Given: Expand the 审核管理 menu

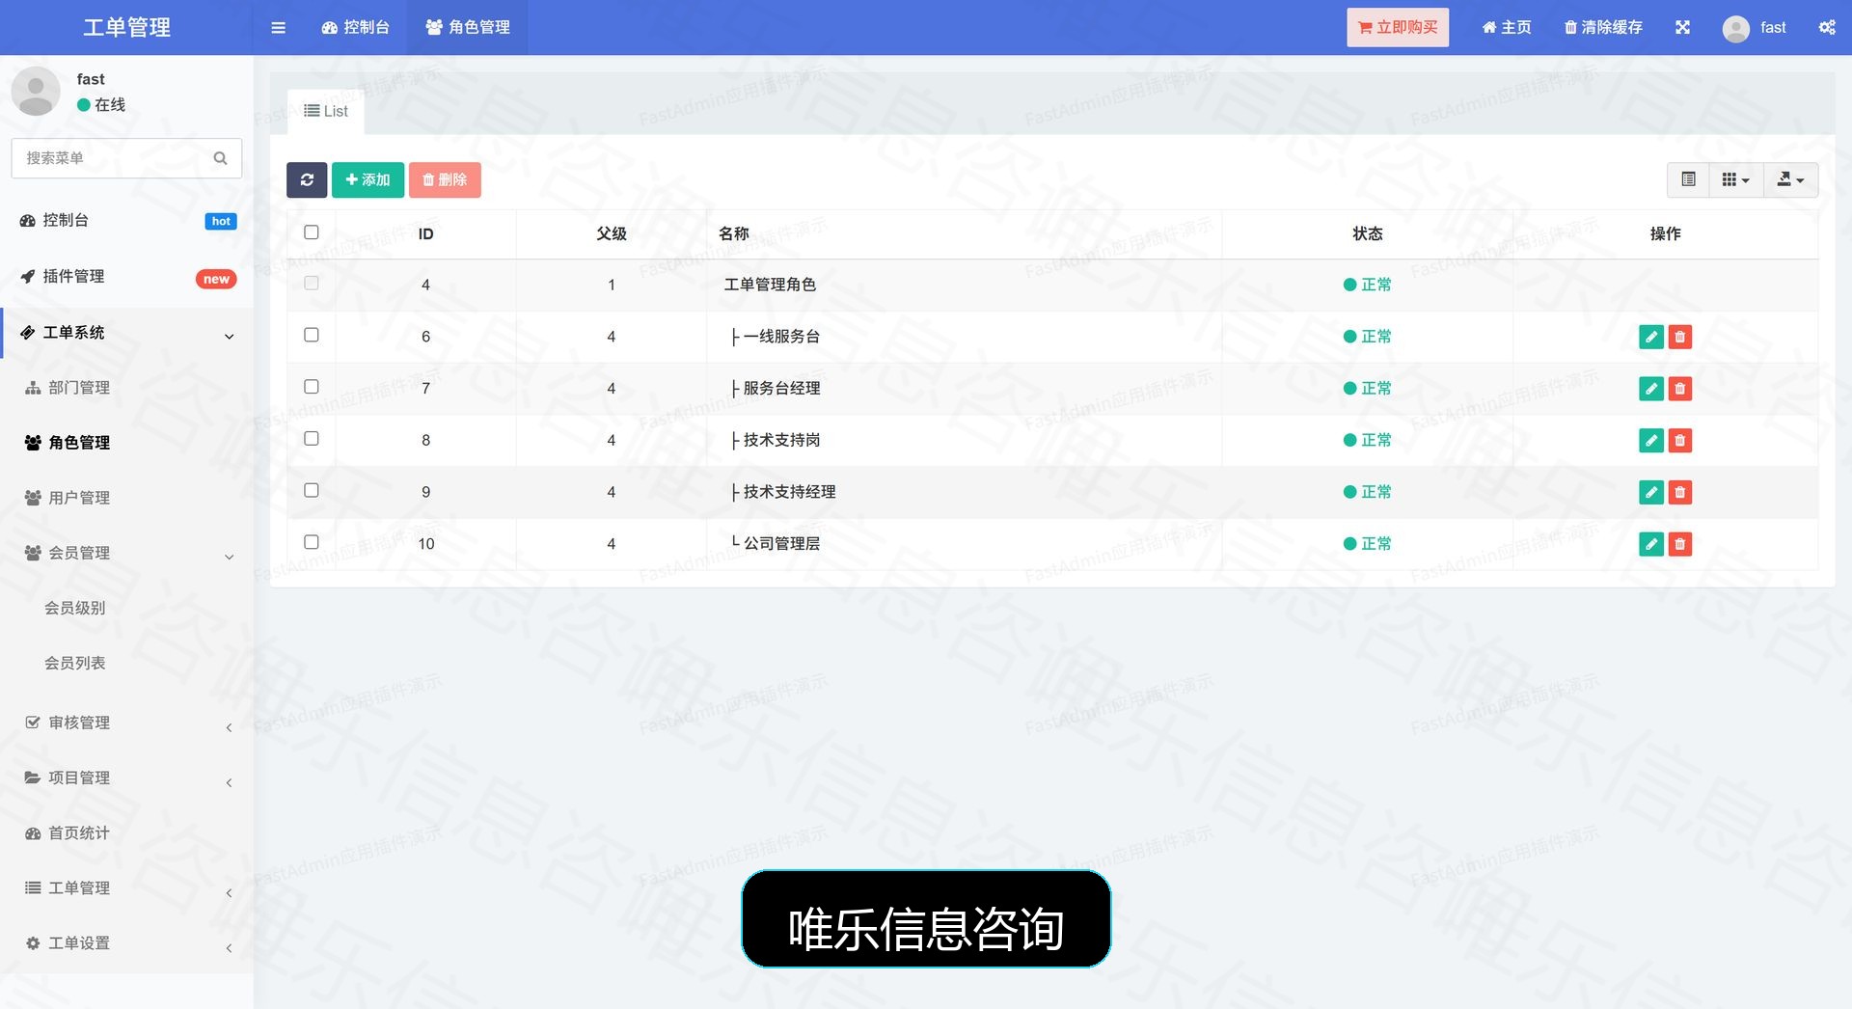Looking at the screenshot, I should [126, 723].
